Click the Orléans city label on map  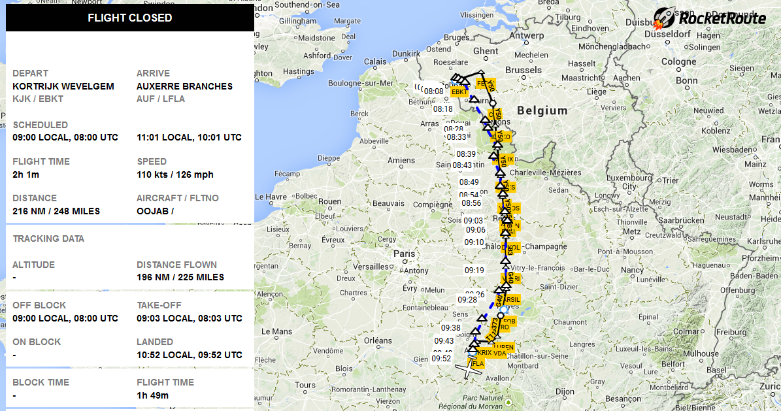(x=378, y=340)
